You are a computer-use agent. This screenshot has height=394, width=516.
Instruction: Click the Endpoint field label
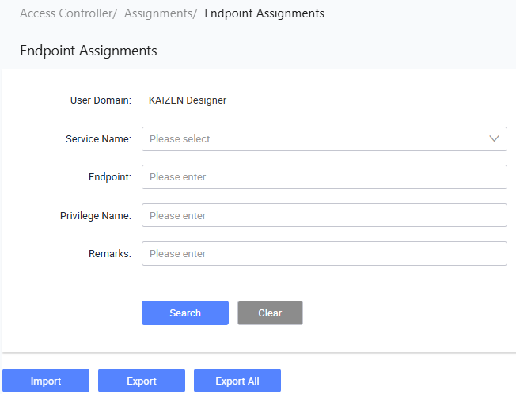point(110,177)
